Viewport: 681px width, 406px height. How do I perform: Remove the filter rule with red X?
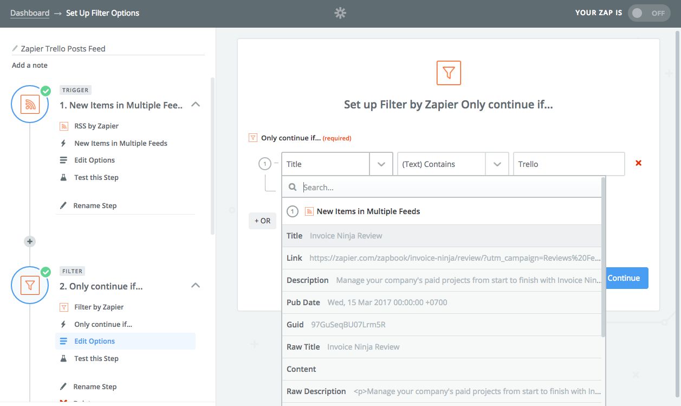click(x=638, y=163)
